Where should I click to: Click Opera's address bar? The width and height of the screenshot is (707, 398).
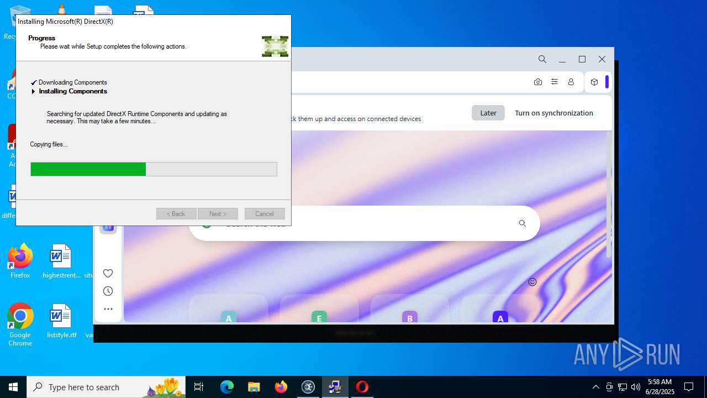tap(409, 82)
